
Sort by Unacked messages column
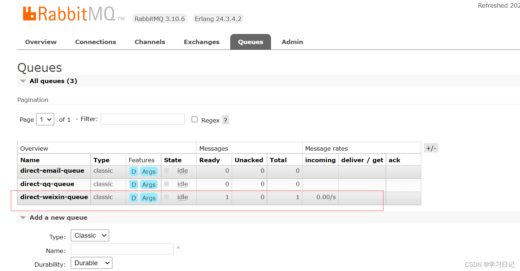(x=249, y=160)
